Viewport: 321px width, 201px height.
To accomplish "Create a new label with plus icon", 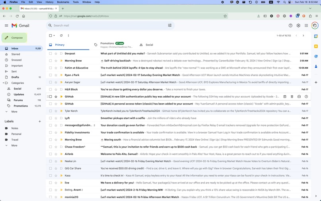I will tap(40, 121).
